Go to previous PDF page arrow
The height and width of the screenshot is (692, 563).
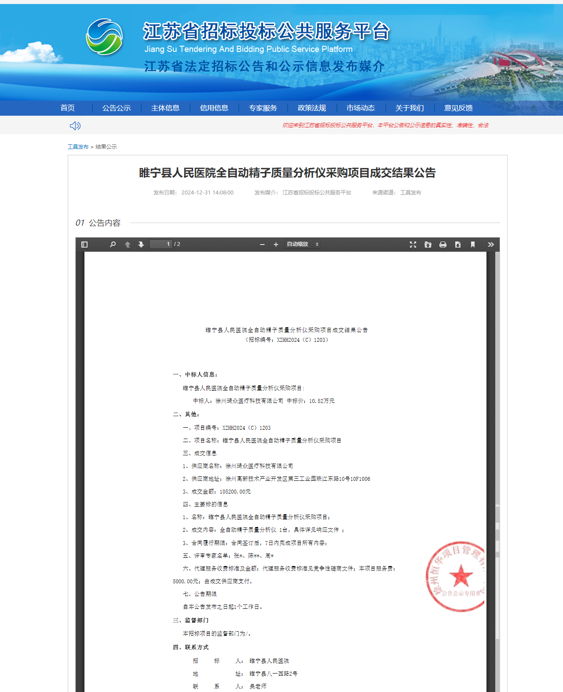pyautogui.click(x=128, y=245)
